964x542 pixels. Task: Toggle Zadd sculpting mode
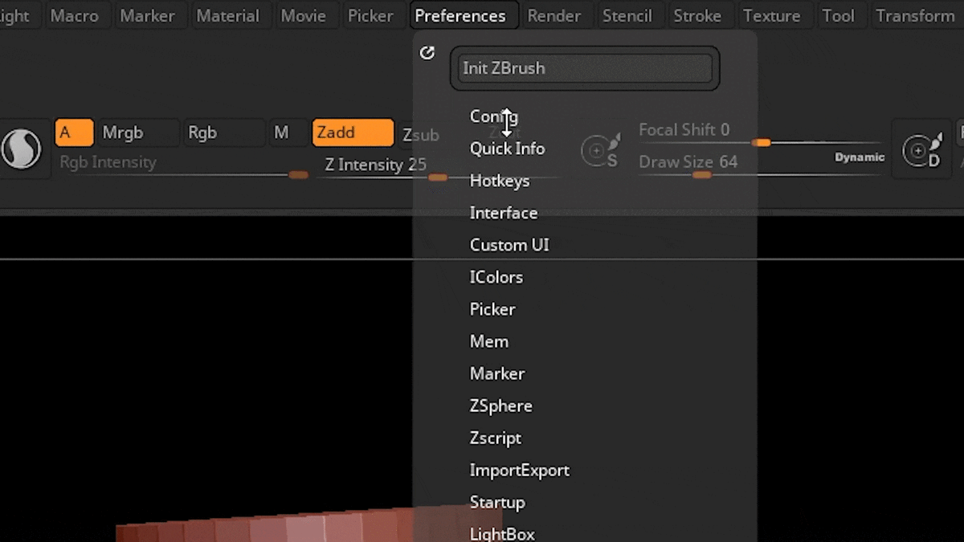click(x=353, y=132)
